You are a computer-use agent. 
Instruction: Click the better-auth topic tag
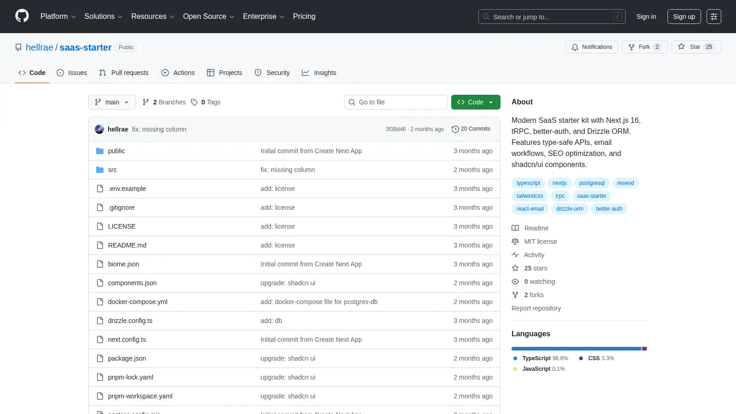tap(609, 209)
